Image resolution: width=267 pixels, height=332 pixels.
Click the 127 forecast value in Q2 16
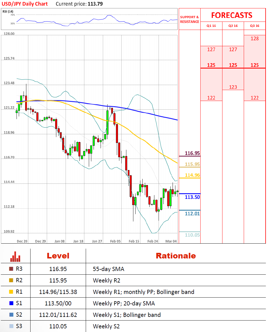(x=233, y=49)
